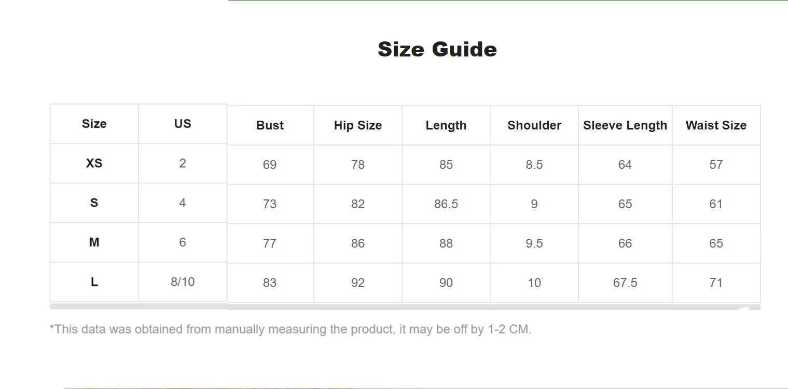Click the table's horizontal scrollbar
Image resolution: width=788 pixels, height=389 pixels.
coord(405,307)
